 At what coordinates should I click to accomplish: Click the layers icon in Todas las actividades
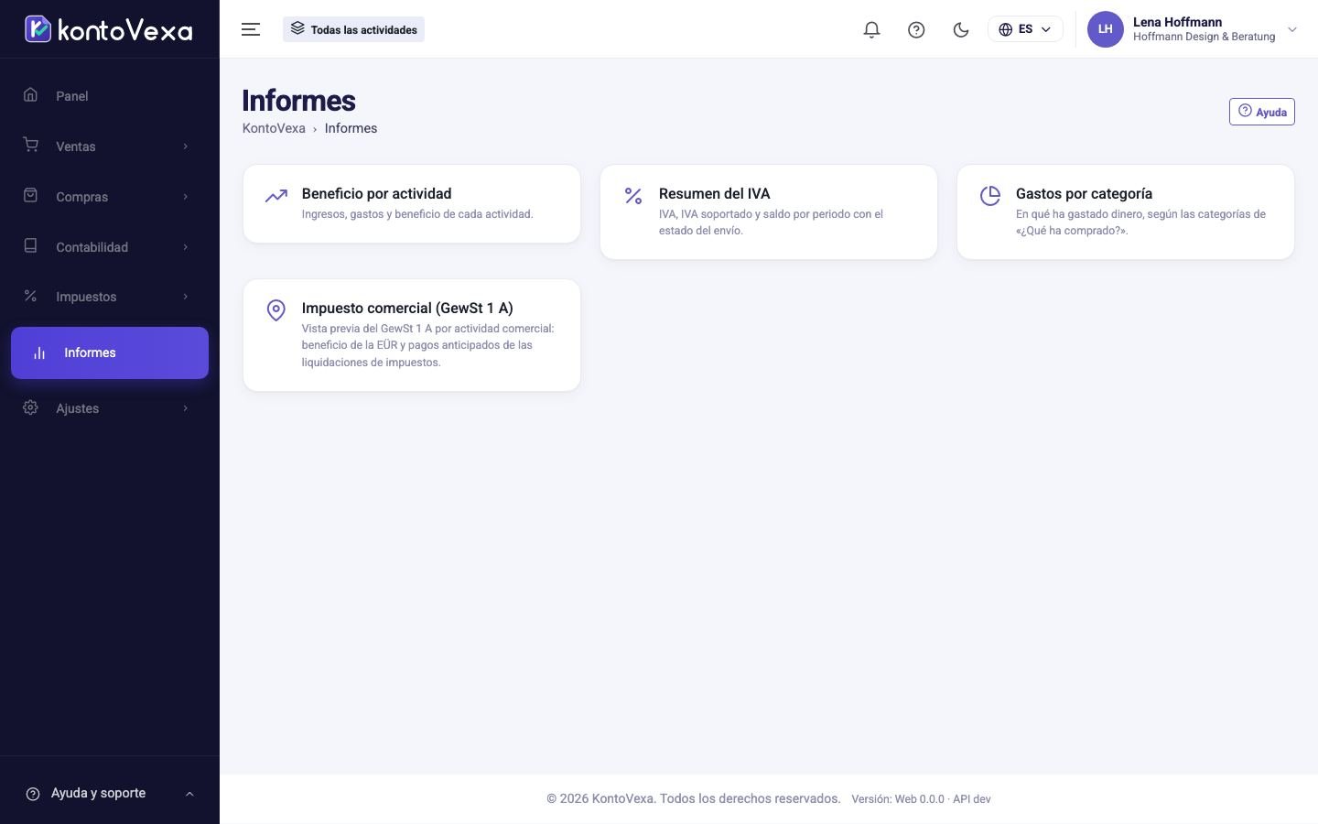pyautogui.click(x=297, y=28)
